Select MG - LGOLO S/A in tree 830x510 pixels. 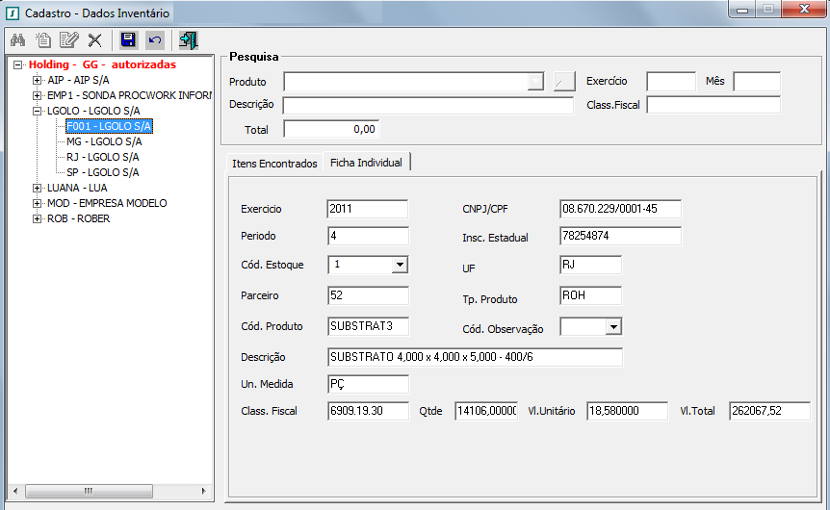tap(102, 141)
